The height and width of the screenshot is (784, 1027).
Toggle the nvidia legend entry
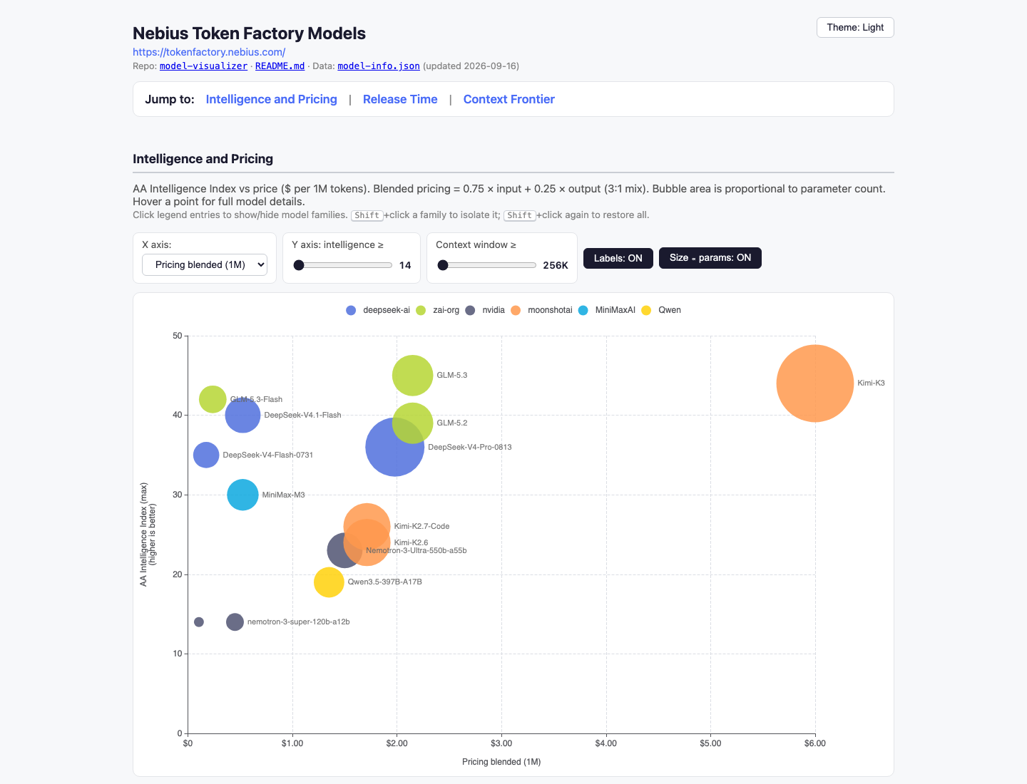click(x=485, y=310)
